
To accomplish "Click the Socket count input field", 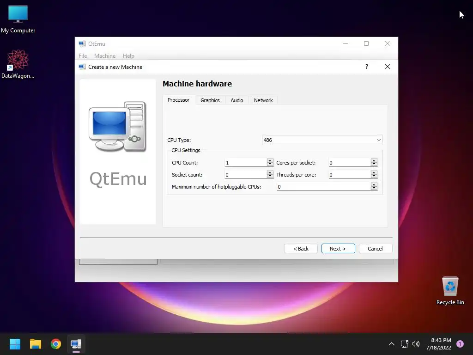I will (246, 174).
